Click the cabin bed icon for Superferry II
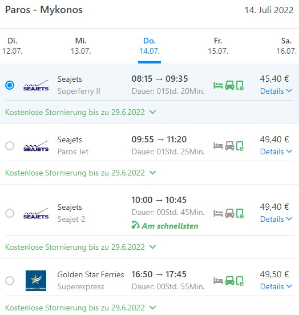 pos(218,85)
